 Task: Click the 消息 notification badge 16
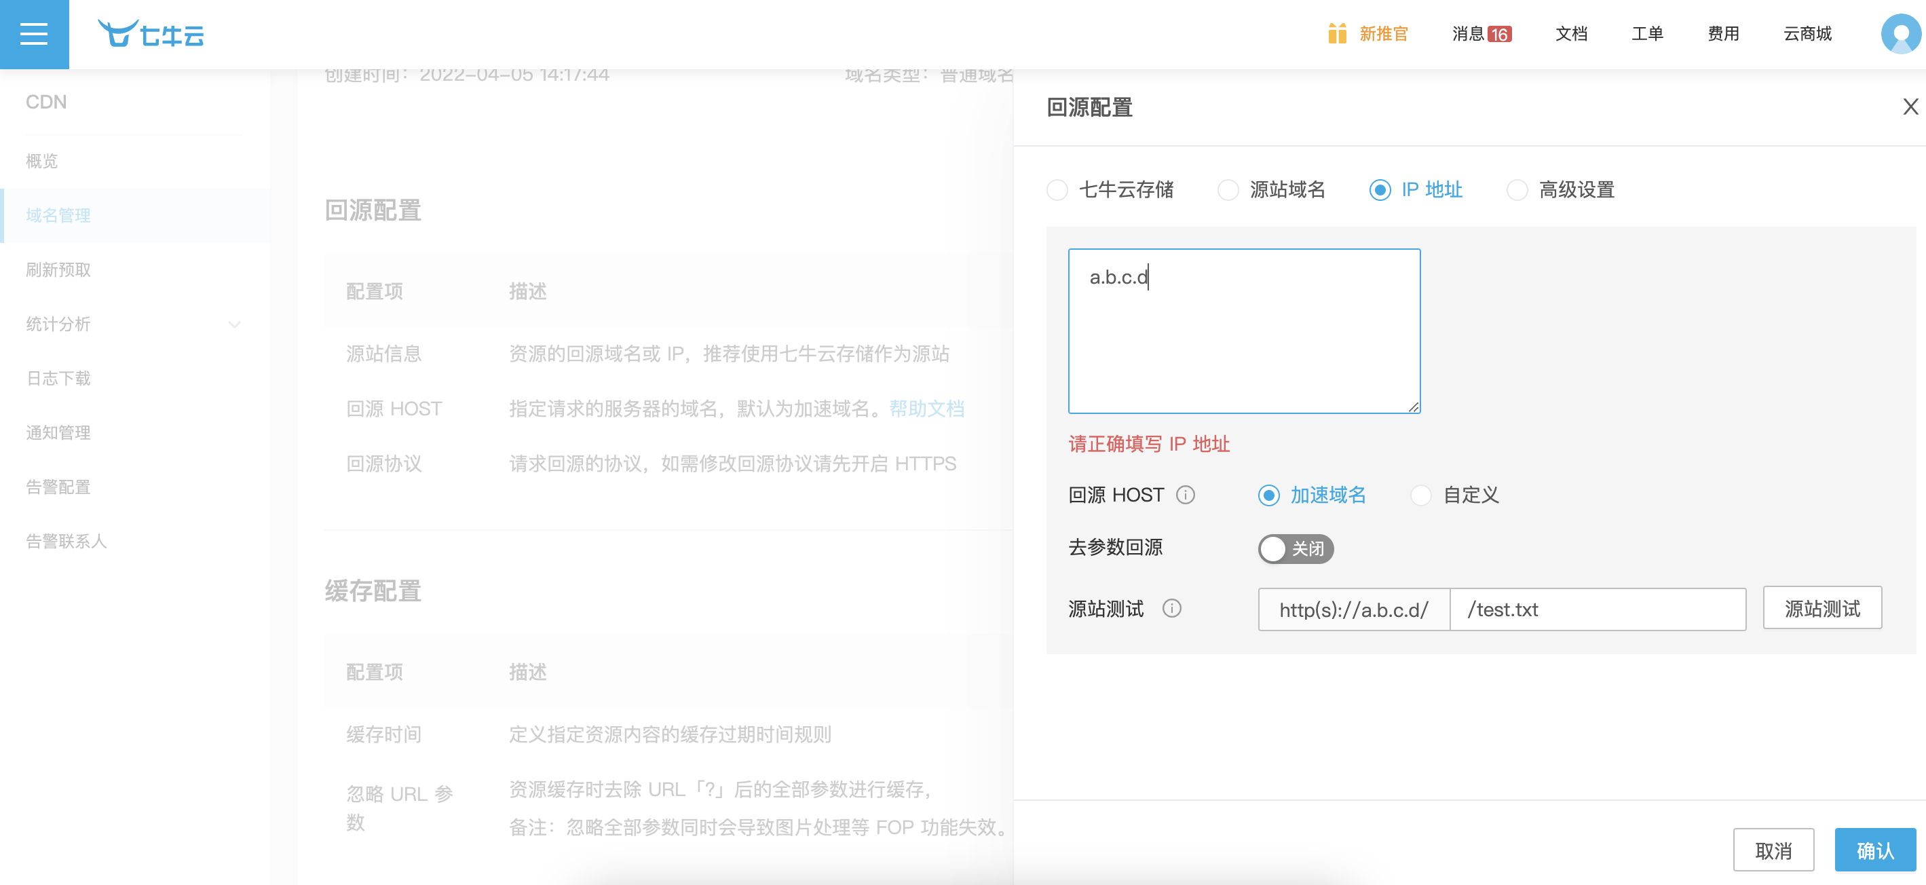[1498, 35]
